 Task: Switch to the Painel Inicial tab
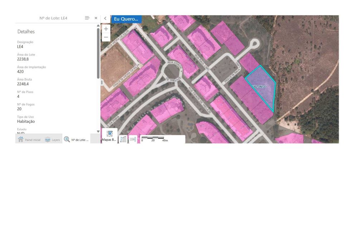point(29,140)
